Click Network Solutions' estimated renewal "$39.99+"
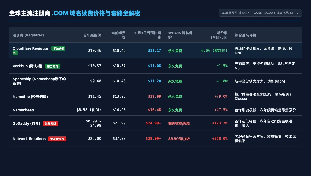This screenshot has height=176, width=311. pyautogui.click(x=153, y=138)
